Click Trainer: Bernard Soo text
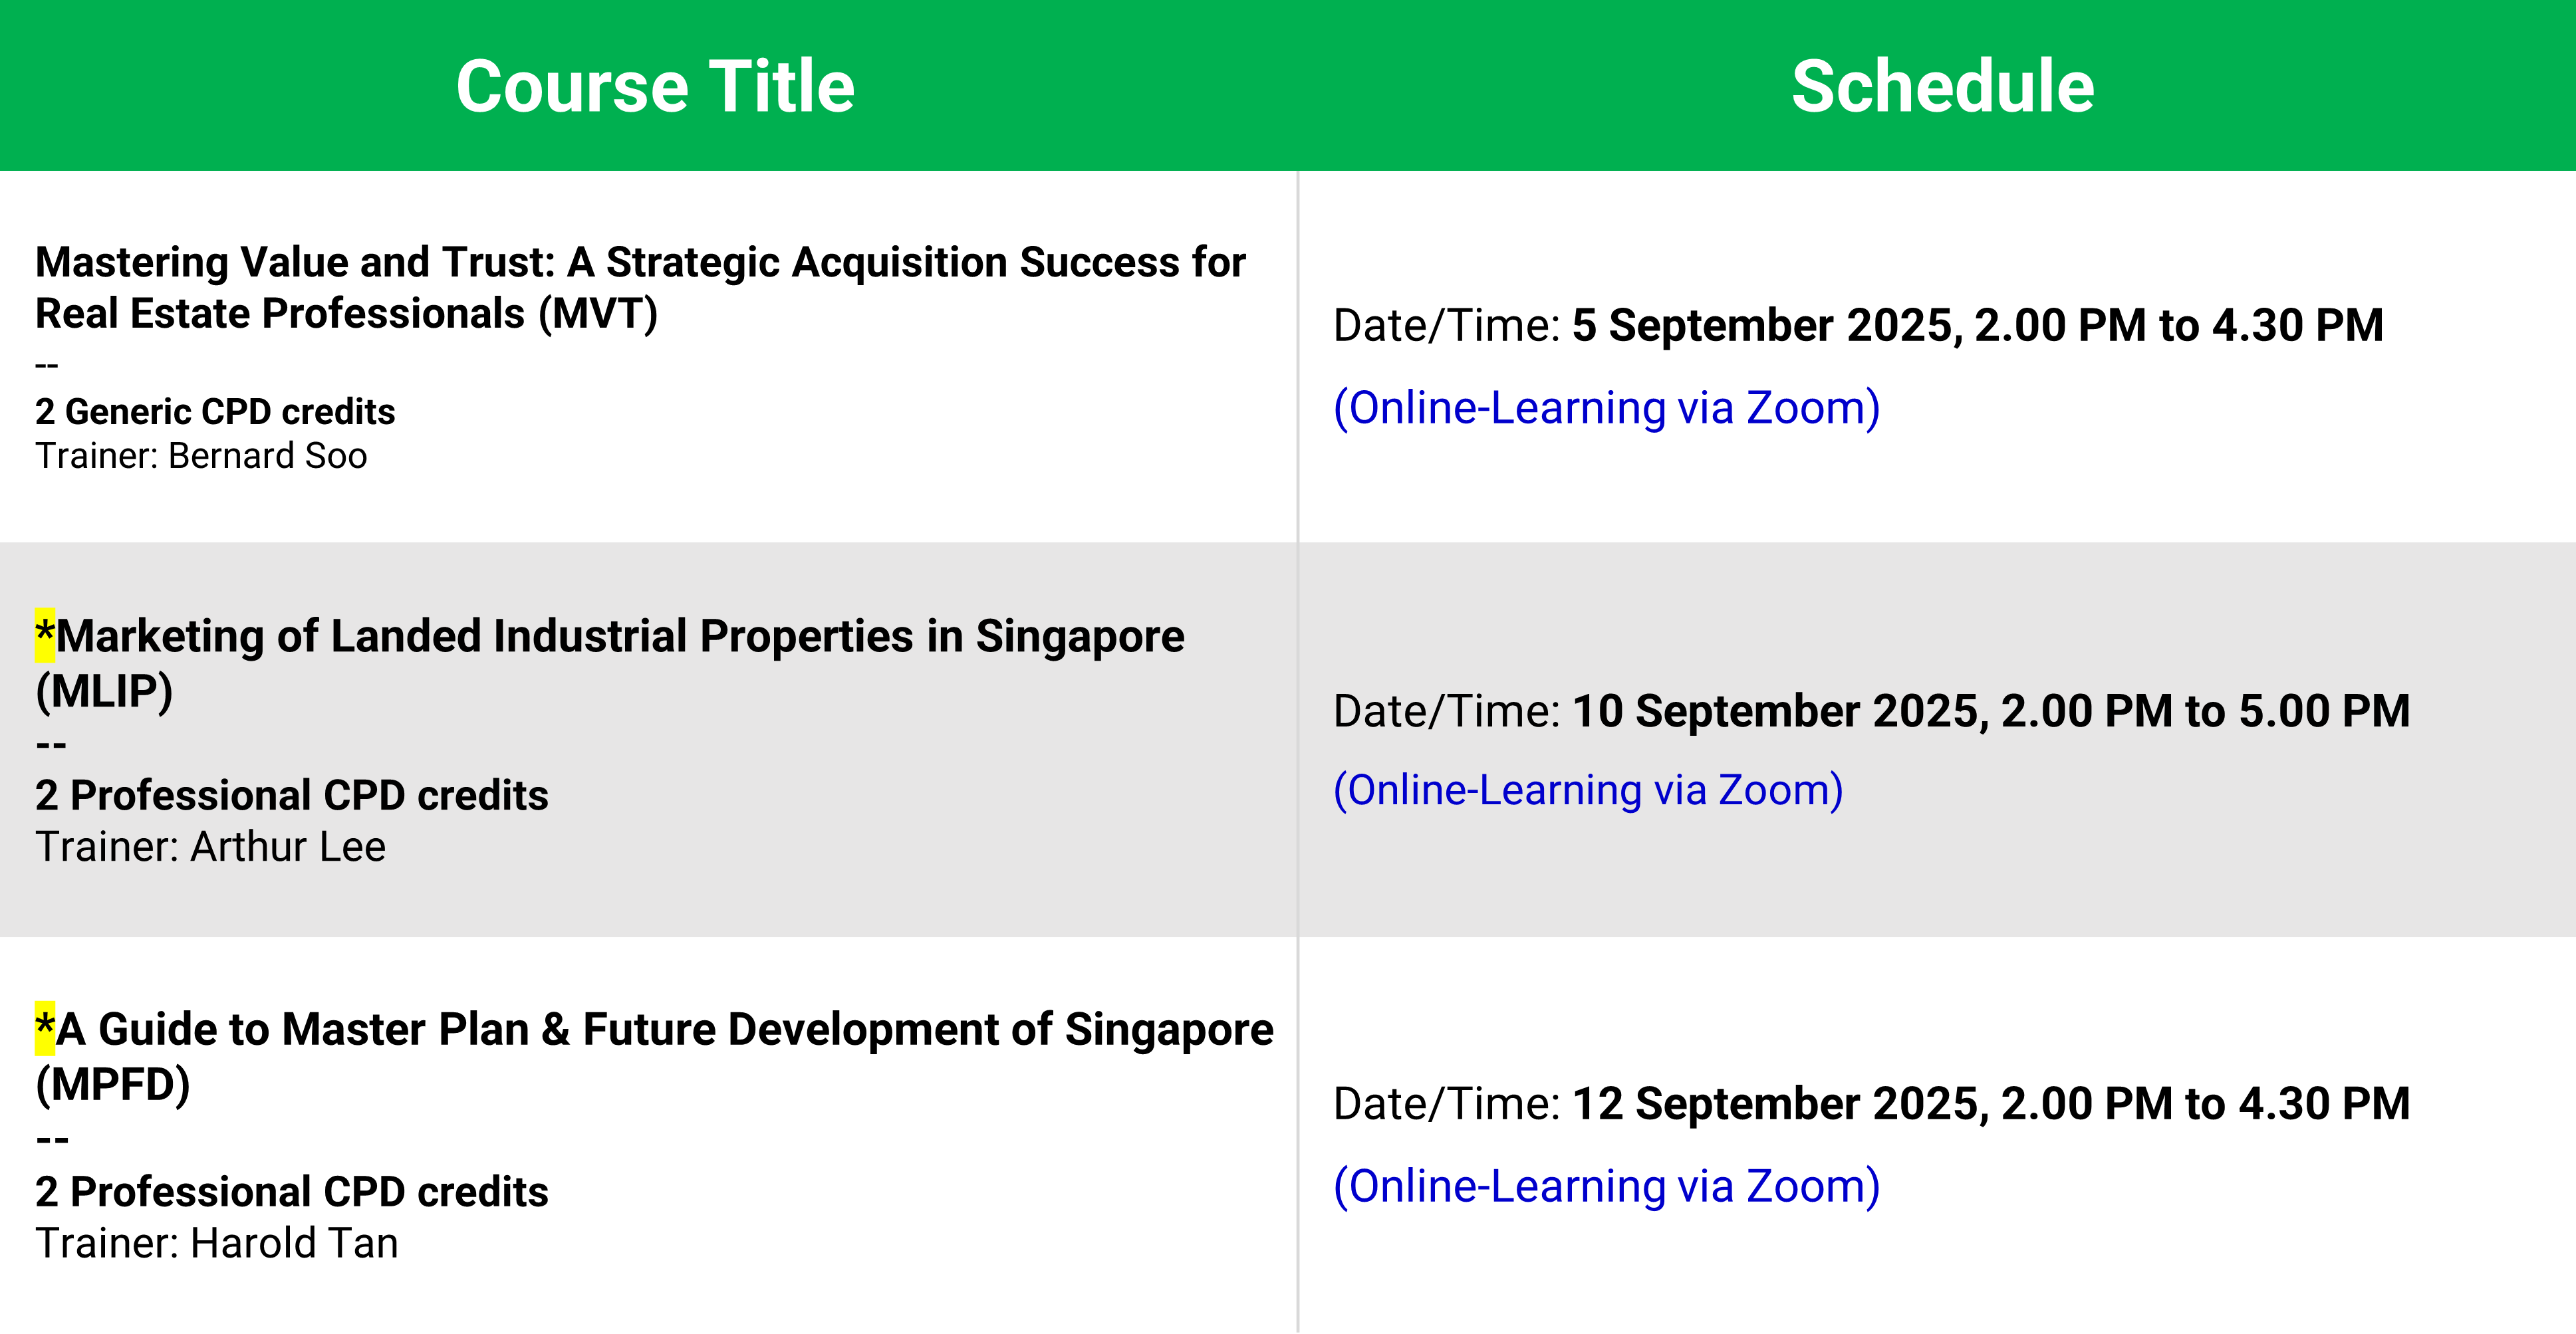2576x1334 pixels. [201, 456]
